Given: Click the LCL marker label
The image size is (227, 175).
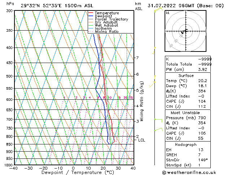Looking at the screenshot, I should 142,140.
